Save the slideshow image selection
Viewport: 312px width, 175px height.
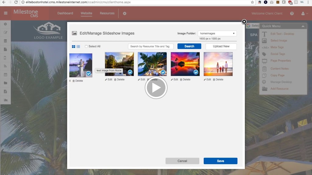point(221,161)
